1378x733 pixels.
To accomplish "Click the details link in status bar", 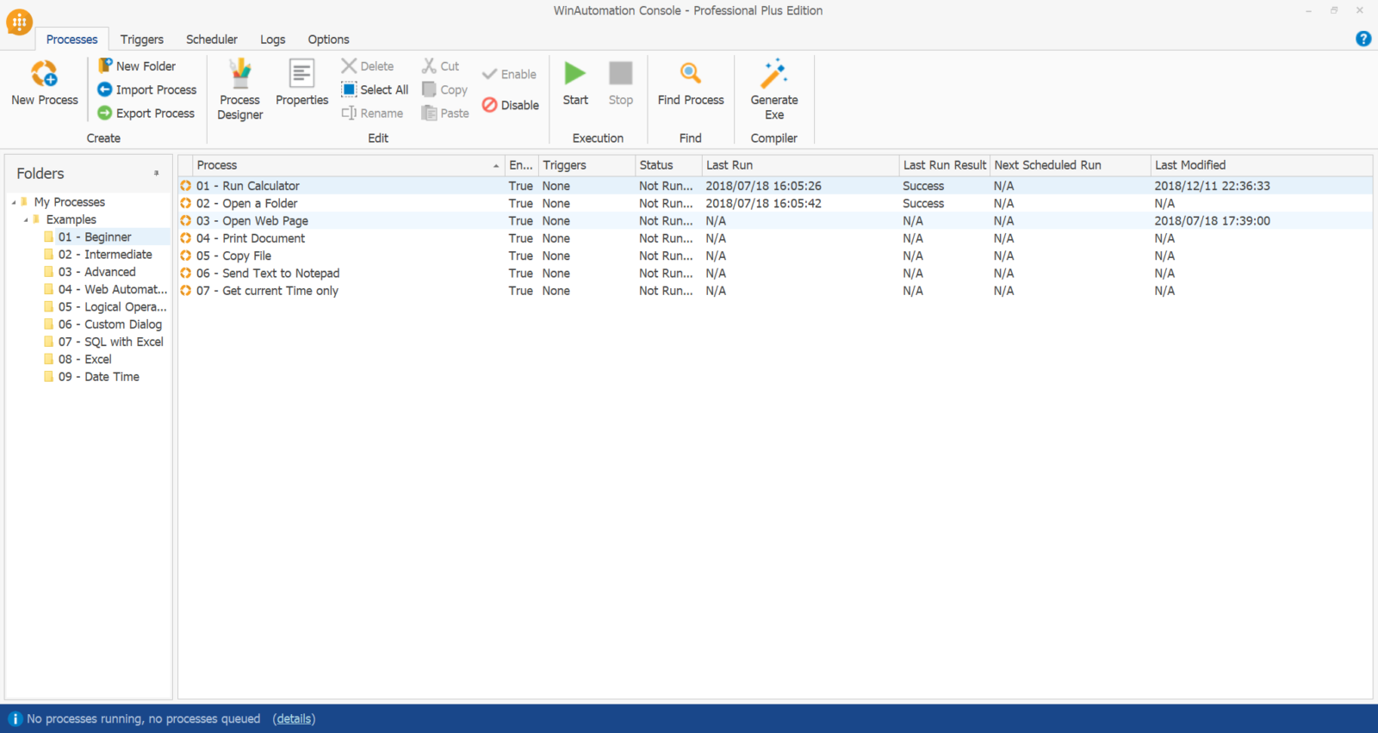I will point(294,719).
